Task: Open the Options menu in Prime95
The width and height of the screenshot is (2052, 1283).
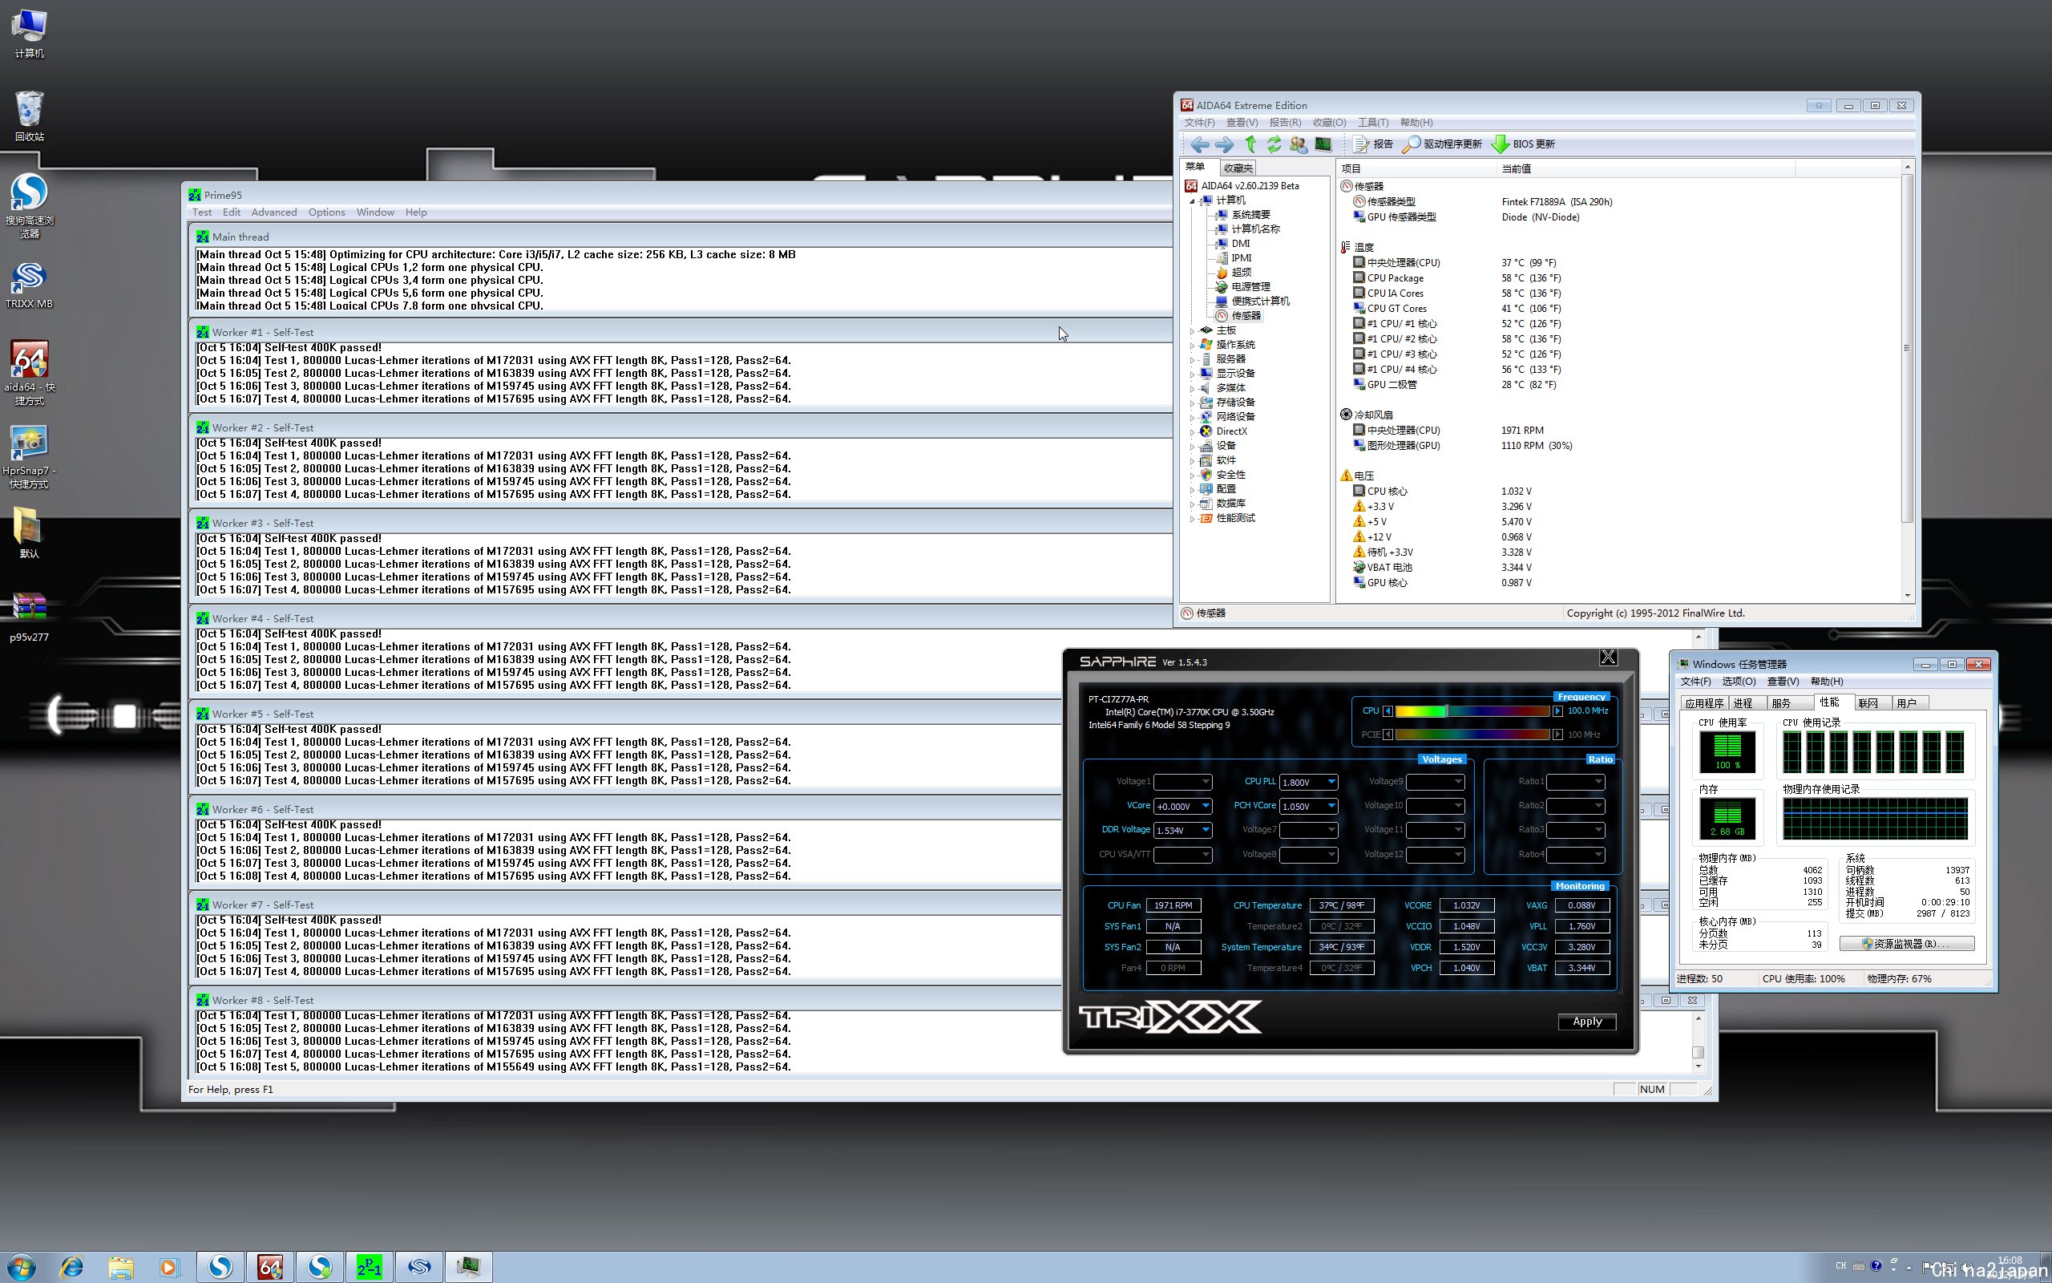Action: [x=326, y=213]
